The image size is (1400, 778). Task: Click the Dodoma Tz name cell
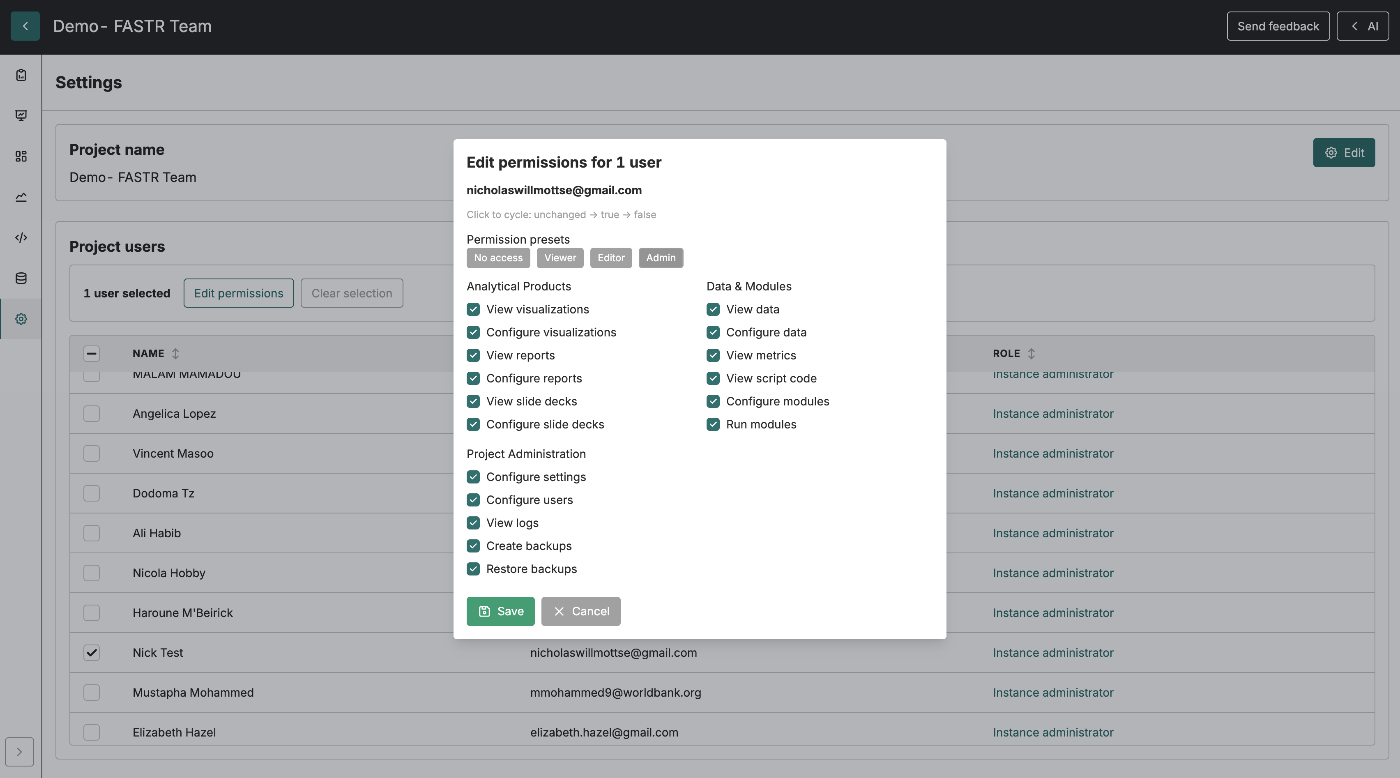(163, 493)
